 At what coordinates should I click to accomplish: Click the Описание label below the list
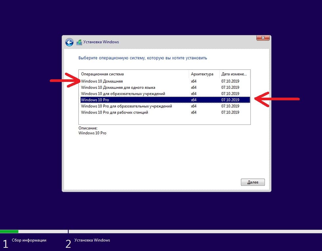(x=88, y=128)
